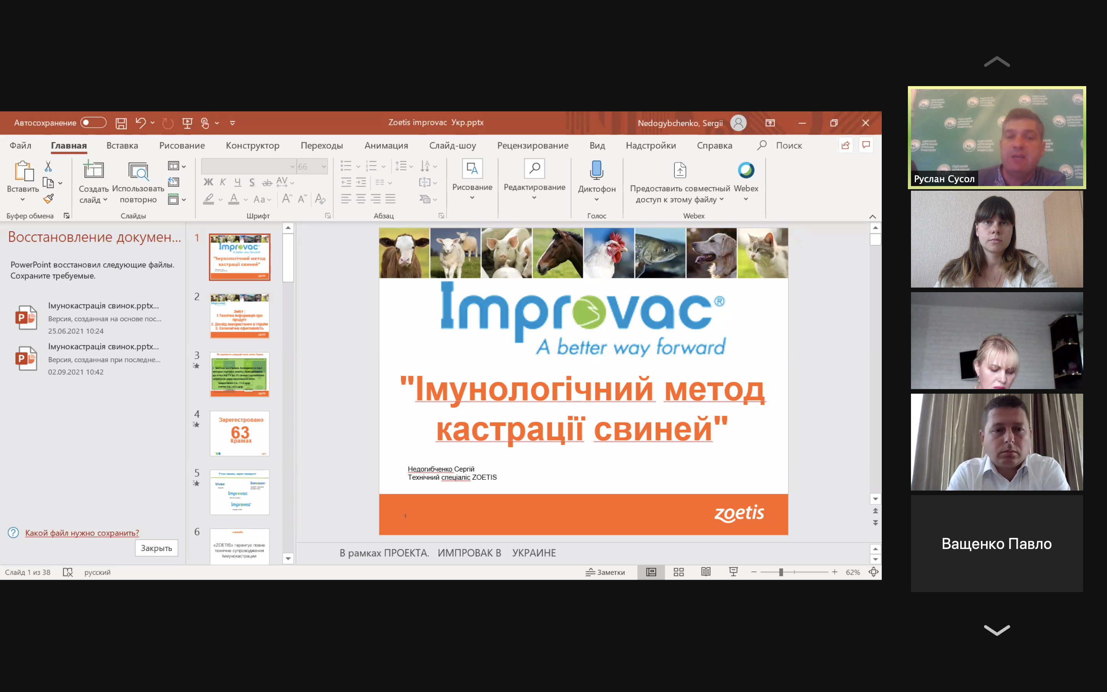Click the Copy icon
The height and width of the screenshot is (692, 1107).
click(48, 183)
